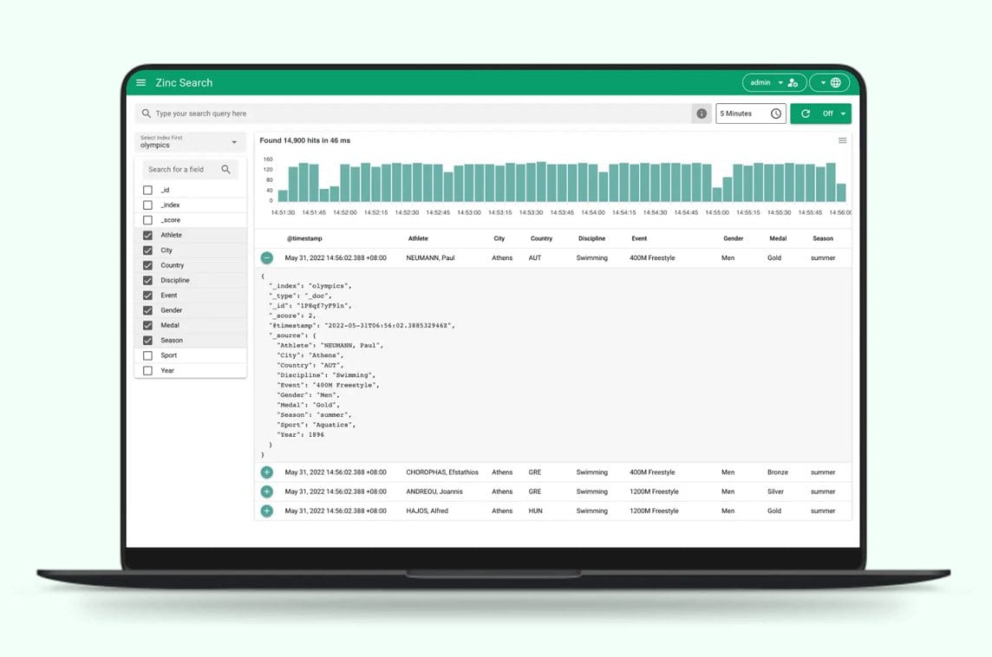Click the search info icon beside the query bar
Viewport: 992px width, 657px height.
point(702,113)
